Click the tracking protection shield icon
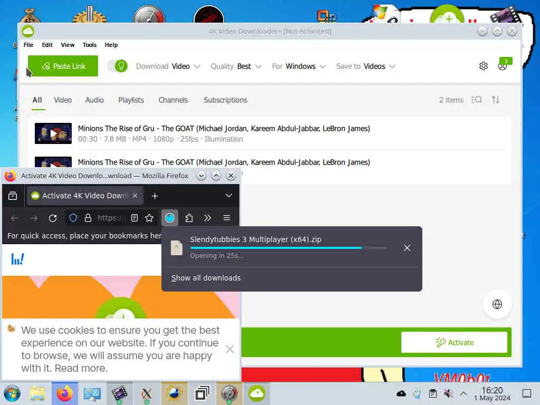This screenshot has width=540, height=405. click(x=73, y=218)
